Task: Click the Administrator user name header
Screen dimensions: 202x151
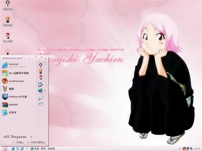Action: pyautogui.click(x=13, y=58)
